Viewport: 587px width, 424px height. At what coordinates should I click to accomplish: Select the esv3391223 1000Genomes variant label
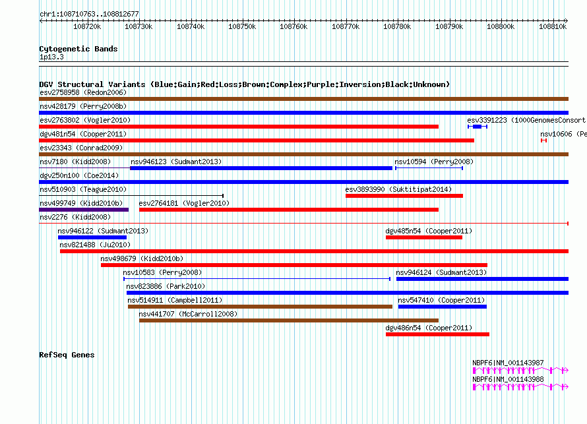tap(526, 120)
